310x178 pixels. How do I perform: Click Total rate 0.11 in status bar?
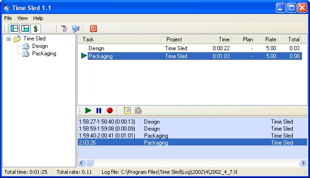(x=74, y=172)
